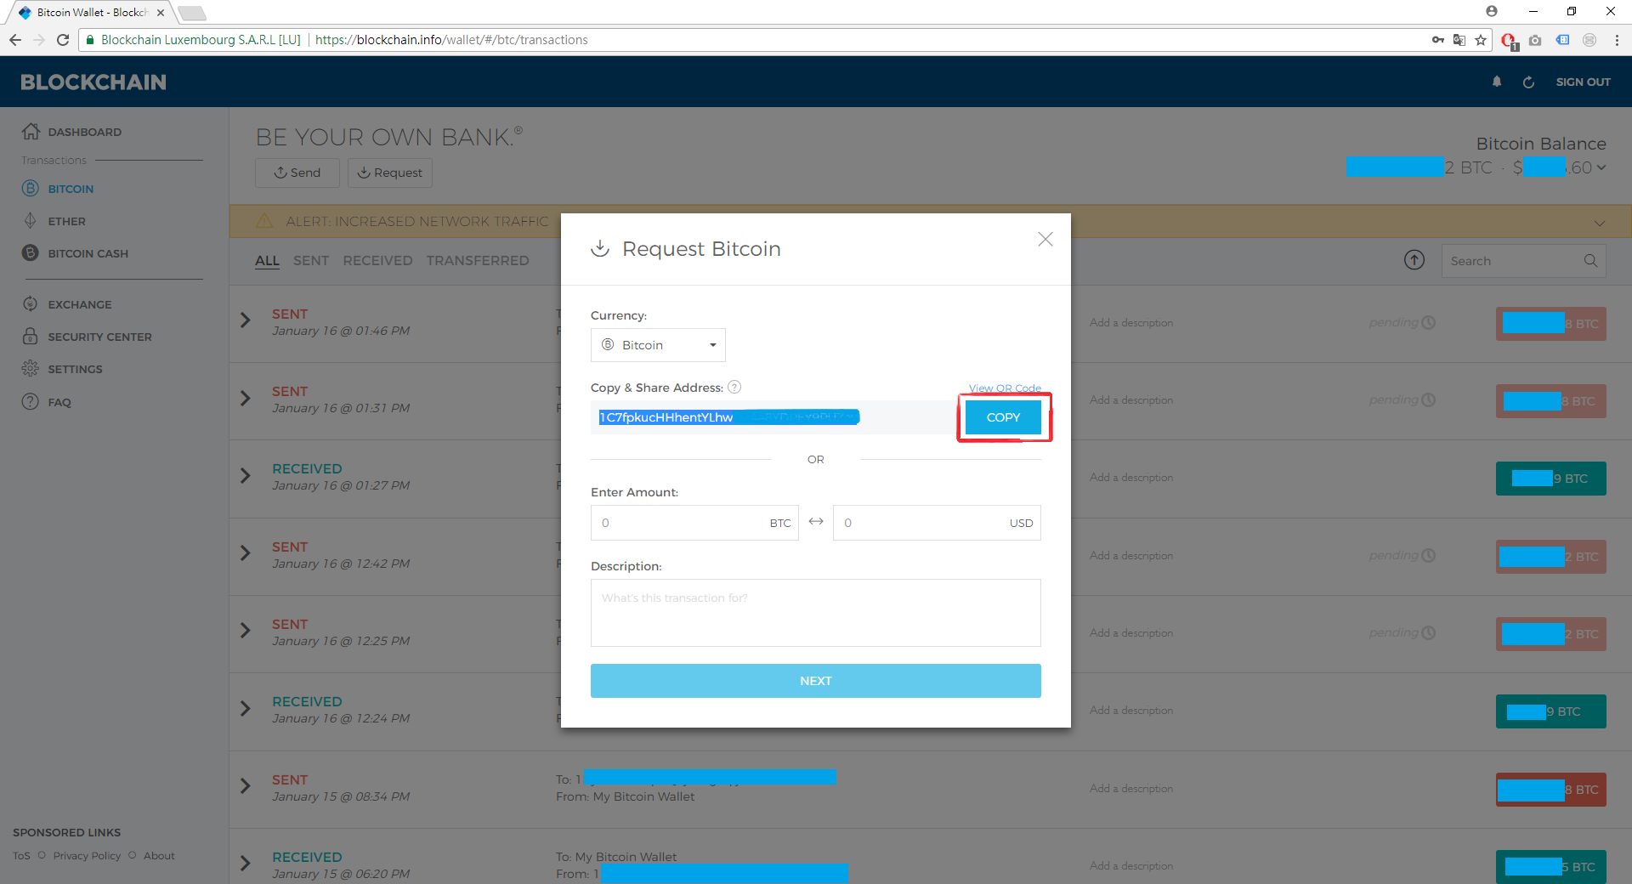Click the Description text area
The image size is (1632, 884).
[815, 613]
